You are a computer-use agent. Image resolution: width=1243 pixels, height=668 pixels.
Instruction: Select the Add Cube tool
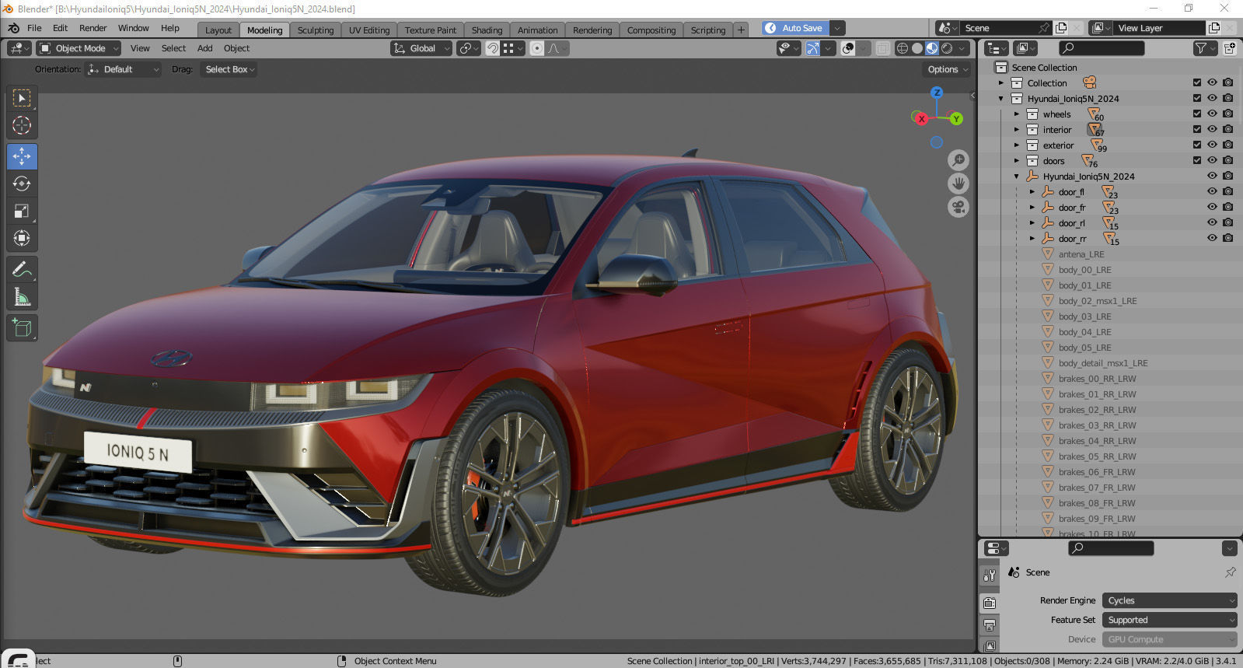[22, 327]
